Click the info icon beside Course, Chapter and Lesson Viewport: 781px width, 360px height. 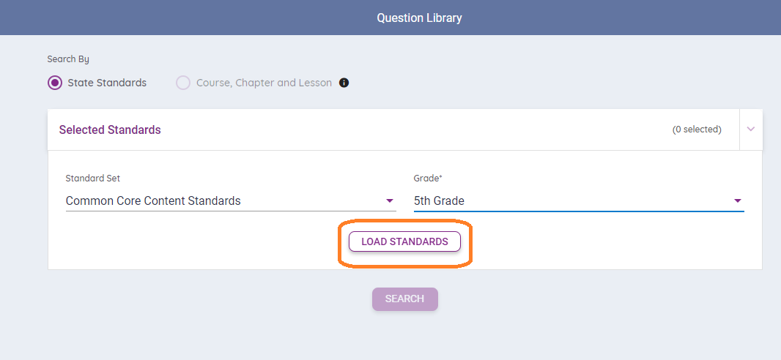[344, 83]
